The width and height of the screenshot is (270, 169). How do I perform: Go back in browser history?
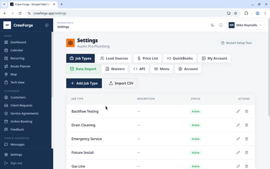5,13
